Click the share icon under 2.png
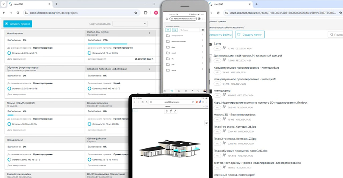Screen dimensions: 343x178 click(x=224, y=48)
